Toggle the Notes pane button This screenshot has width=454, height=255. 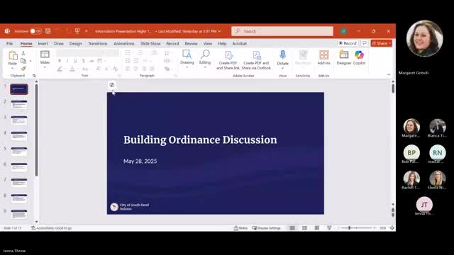[x=240, y=228]
